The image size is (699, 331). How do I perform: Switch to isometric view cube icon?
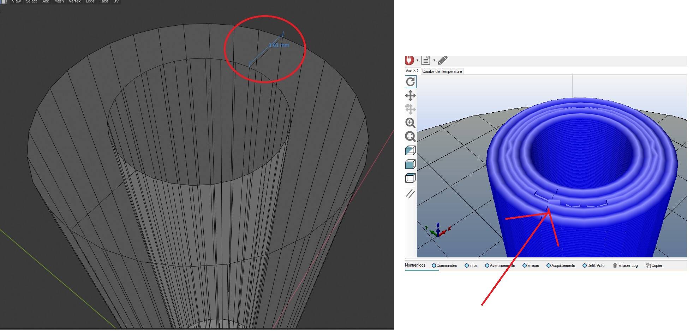point(410,151)
